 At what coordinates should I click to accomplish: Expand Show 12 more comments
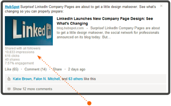click(32, 89)
